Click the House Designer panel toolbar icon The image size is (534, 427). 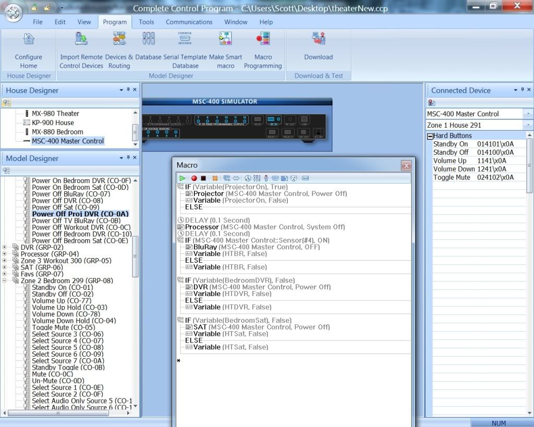tap(6, 103)
